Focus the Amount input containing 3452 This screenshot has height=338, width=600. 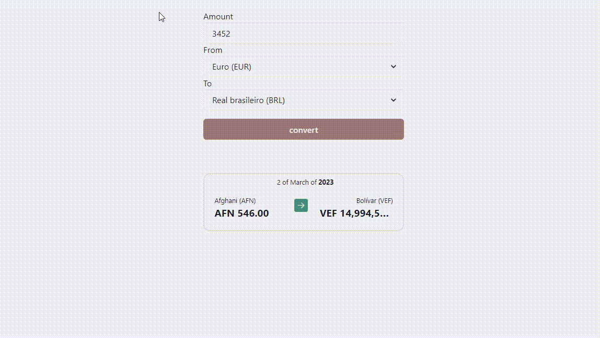coord(304,33)
